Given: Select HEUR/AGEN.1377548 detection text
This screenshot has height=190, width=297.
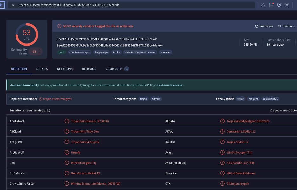Looking at the screenshot, I should click(x=241, y=163).
